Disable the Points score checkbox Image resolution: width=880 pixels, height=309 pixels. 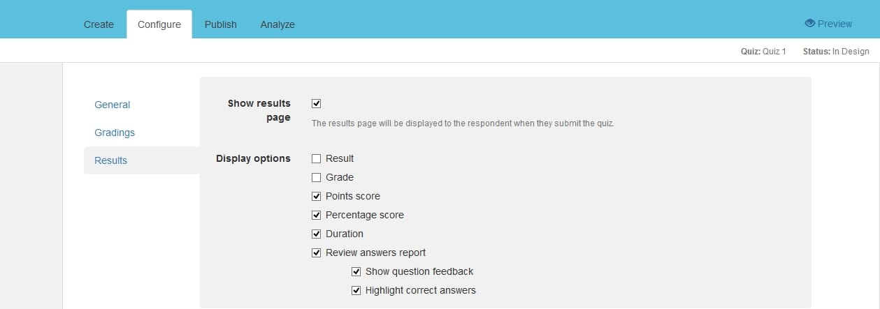point(317,196)
